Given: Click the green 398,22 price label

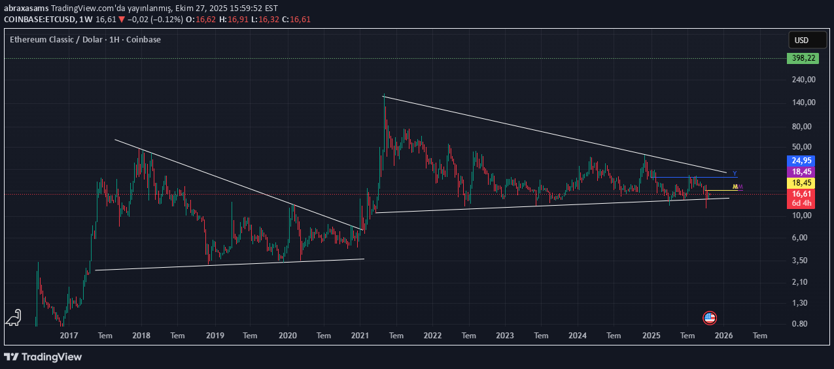Looking at the screenshot, I should [803, 58].
